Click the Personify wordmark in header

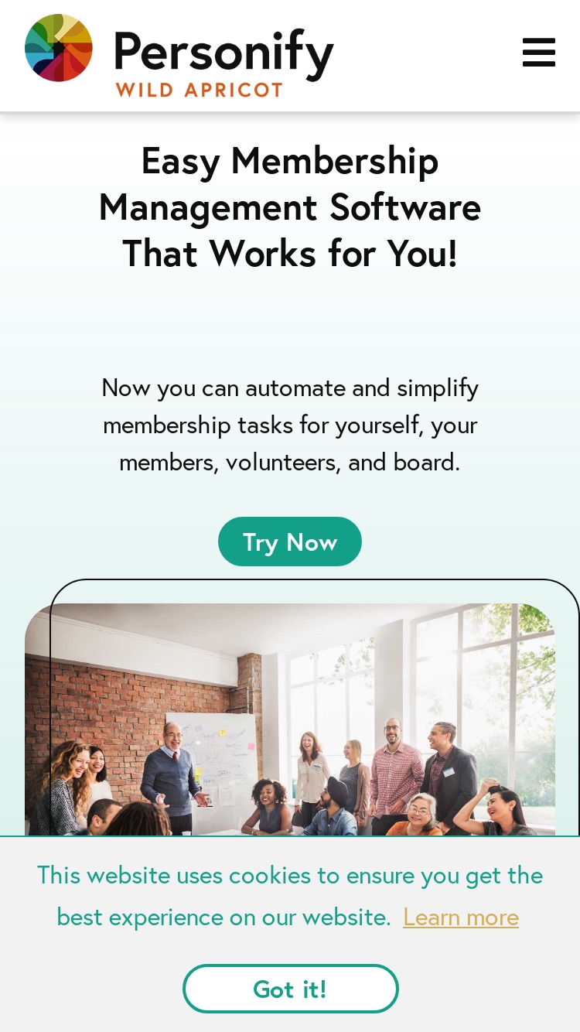[x=223, y=53]
